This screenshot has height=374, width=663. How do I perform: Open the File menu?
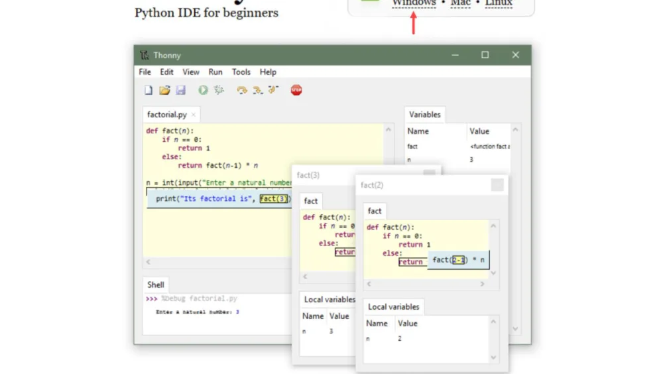145,72
